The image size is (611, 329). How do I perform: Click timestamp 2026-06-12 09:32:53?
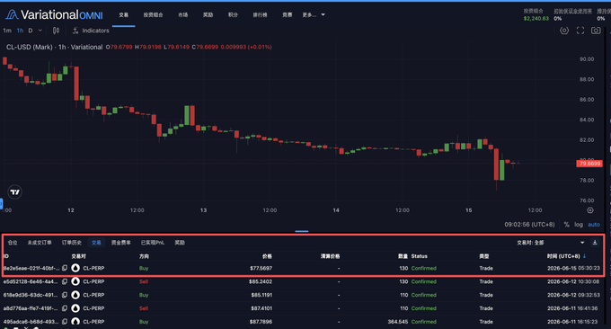click(573, 295)
